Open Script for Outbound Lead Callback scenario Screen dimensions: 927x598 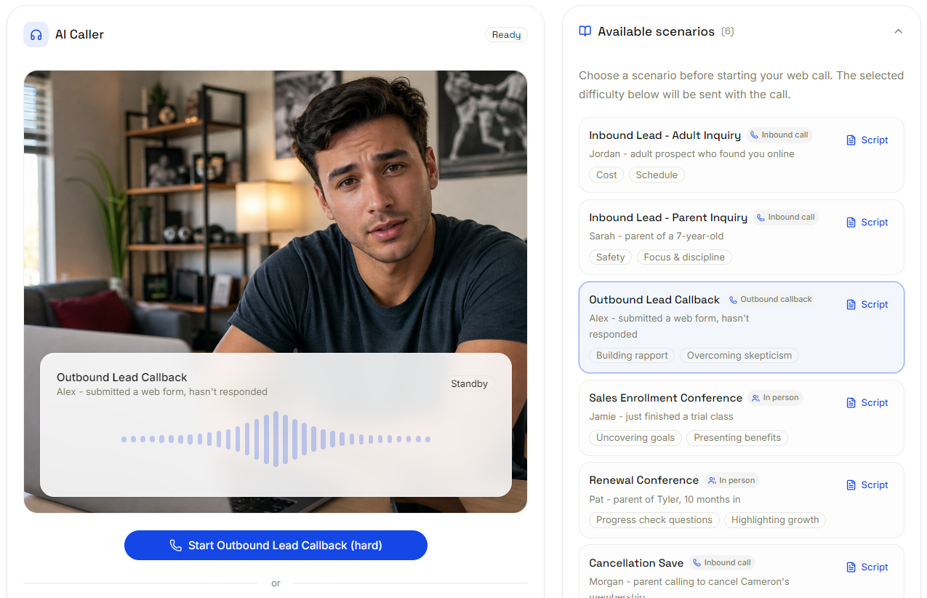pos(867,304)
